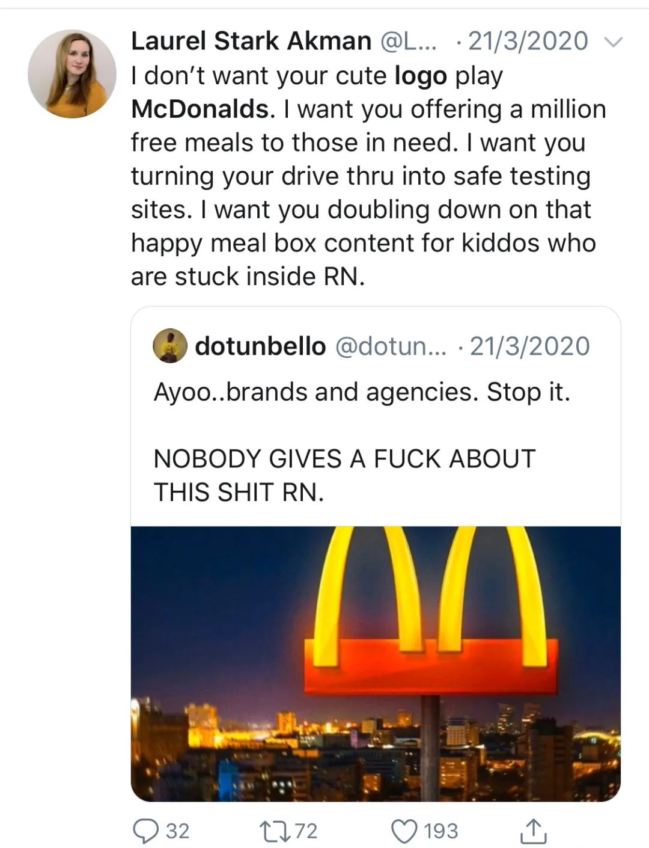Viewport: 649px width, 848px height.
Task: Open the dotunbello username in quoted tweet
Action: click(260, 346)
